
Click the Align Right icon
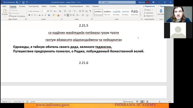71,15
